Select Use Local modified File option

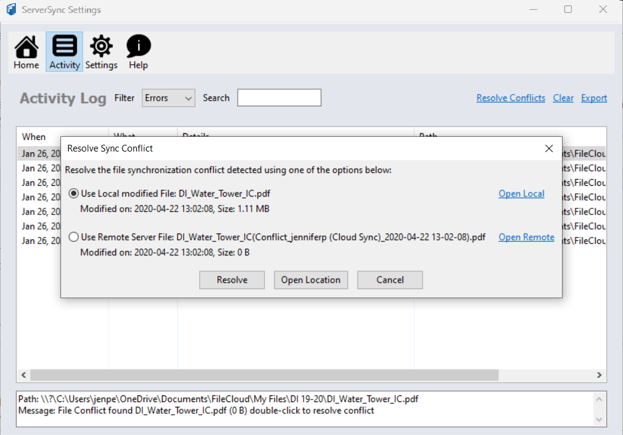coord(74,194)
